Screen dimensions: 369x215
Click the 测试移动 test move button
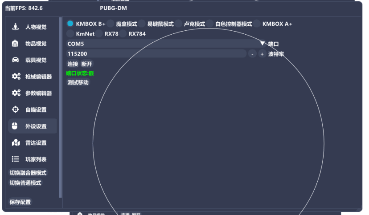coord(78,82)
